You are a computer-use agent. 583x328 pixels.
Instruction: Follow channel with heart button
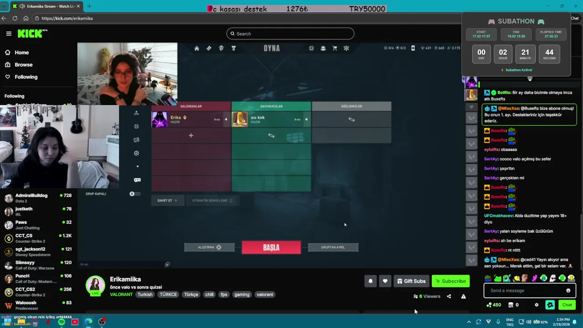click(385, 281)
